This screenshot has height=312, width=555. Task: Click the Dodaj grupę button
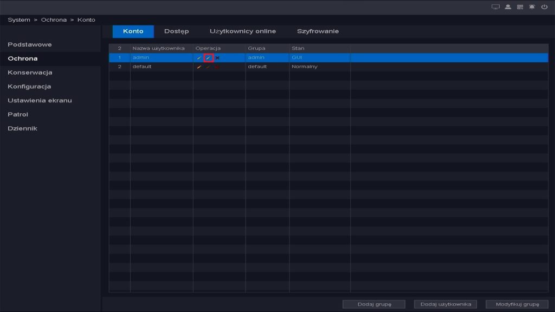click(x=374, y=304)
